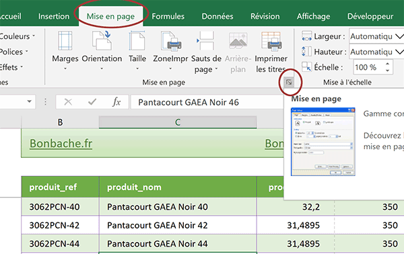This screenshot has width=404, height=254.
Task: Open the Hauteur Automatique combo box
Action: point(376,52)
